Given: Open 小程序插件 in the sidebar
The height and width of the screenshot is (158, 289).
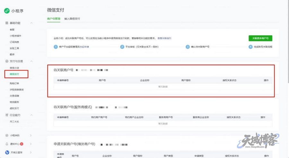Looking at the screenshot, I should pyautogui.click(x=15, y=36).
